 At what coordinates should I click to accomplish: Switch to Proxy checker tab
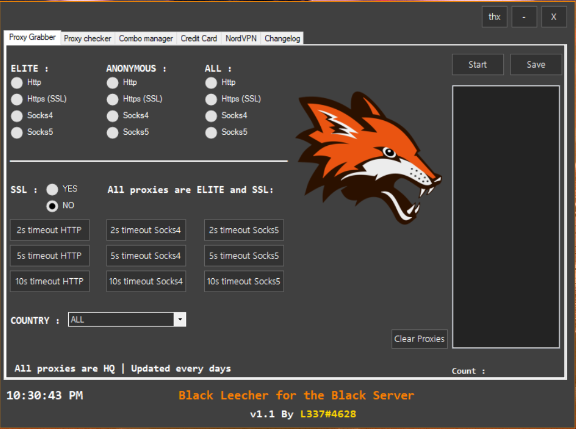[88, 38]
